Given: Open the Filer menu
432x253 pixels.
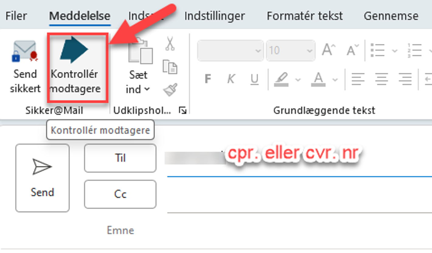Looking at the screenshot, I should [x=16, y=16].
